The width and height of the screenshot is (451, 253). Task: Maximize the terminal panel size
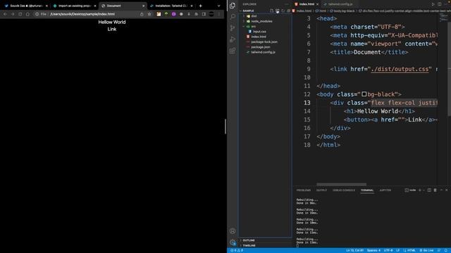[x=441, y=190]
